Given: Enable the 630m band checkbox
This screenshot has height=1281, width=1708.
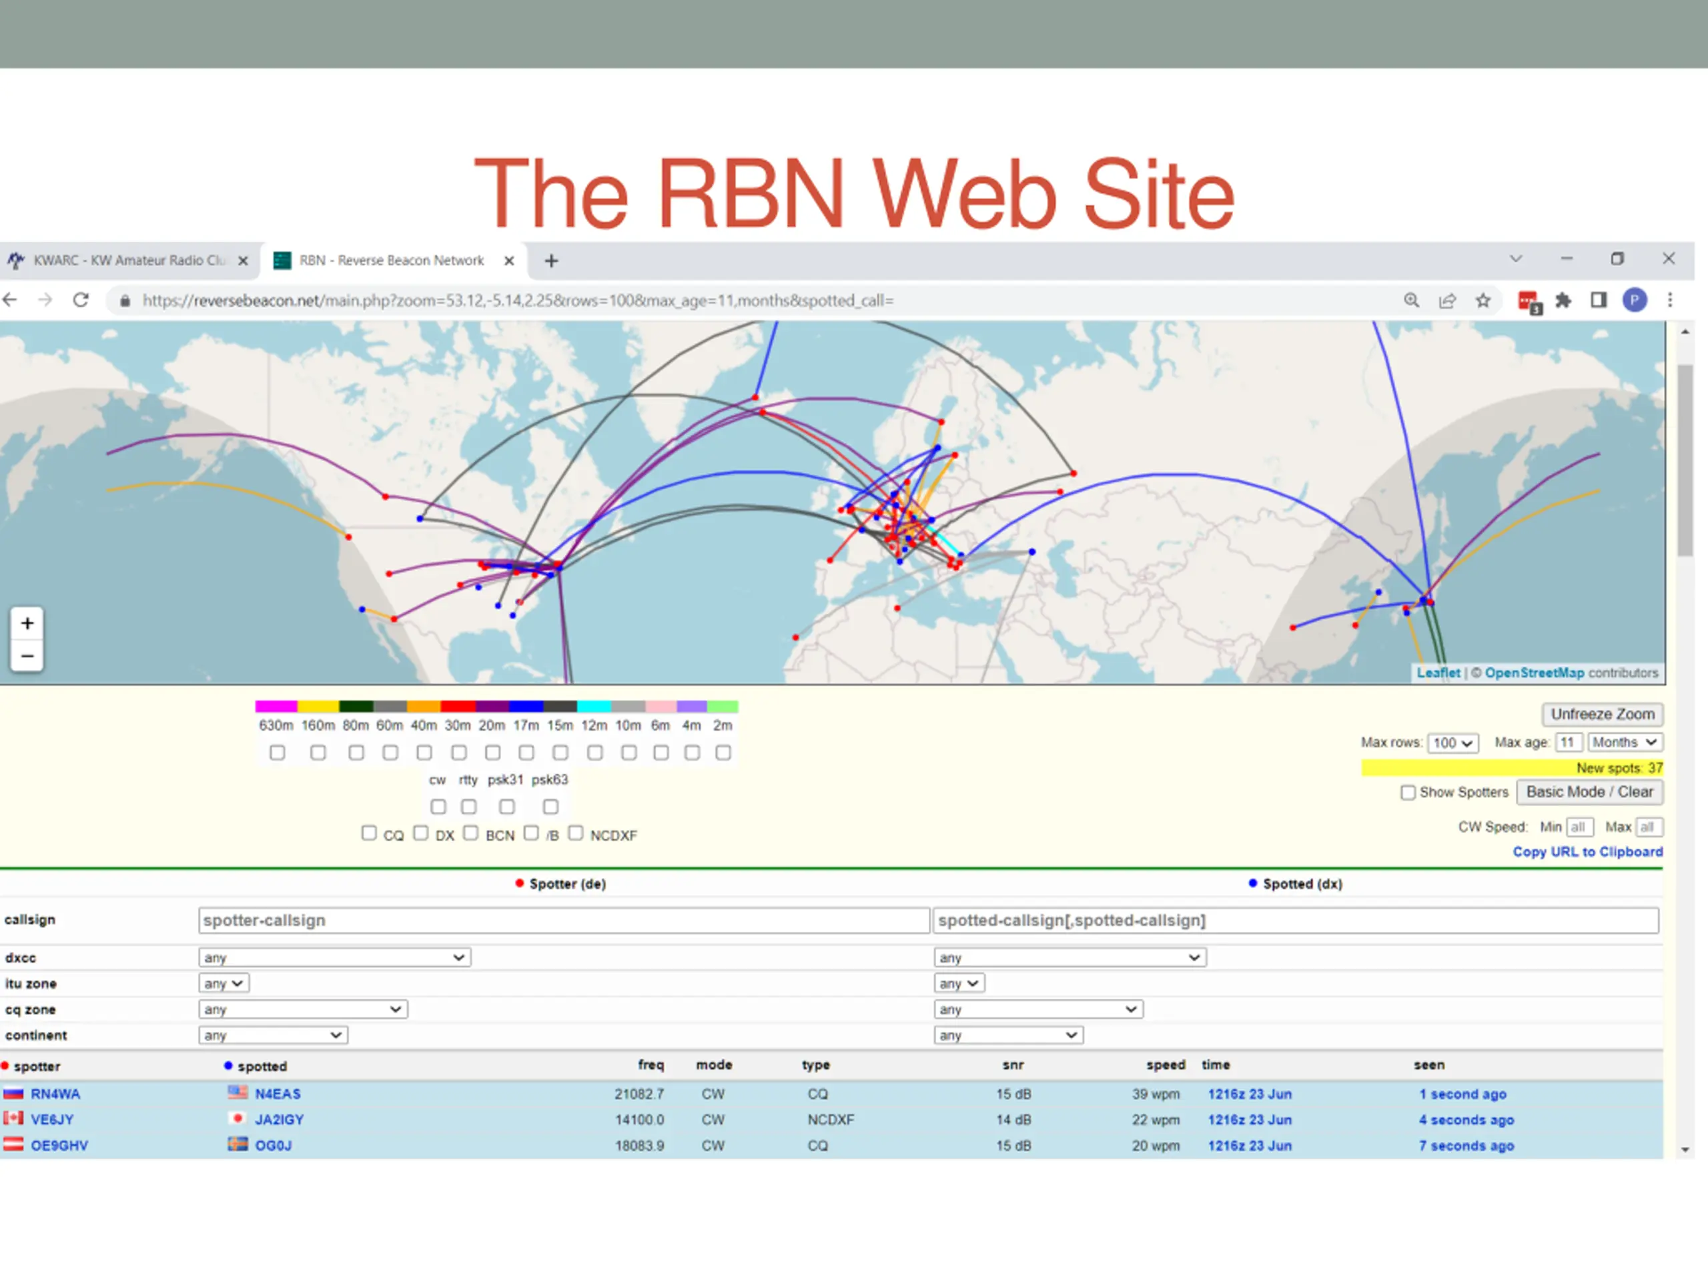Looking at the screenshot, I should 277,752.
